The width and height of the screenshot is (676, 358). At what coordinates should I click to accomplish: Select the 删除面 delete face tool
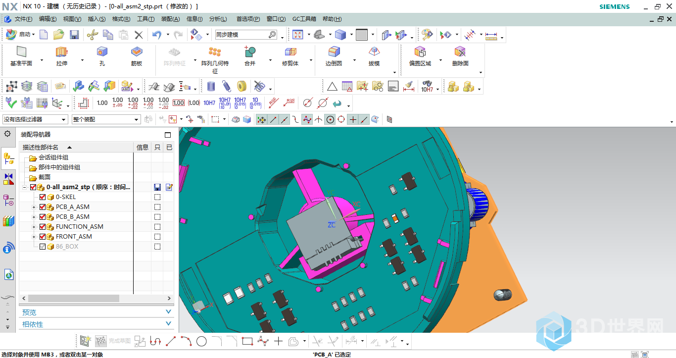click(x=460, y=56)
